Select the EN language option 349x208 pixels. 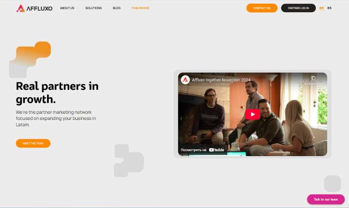tap(322, 8)
